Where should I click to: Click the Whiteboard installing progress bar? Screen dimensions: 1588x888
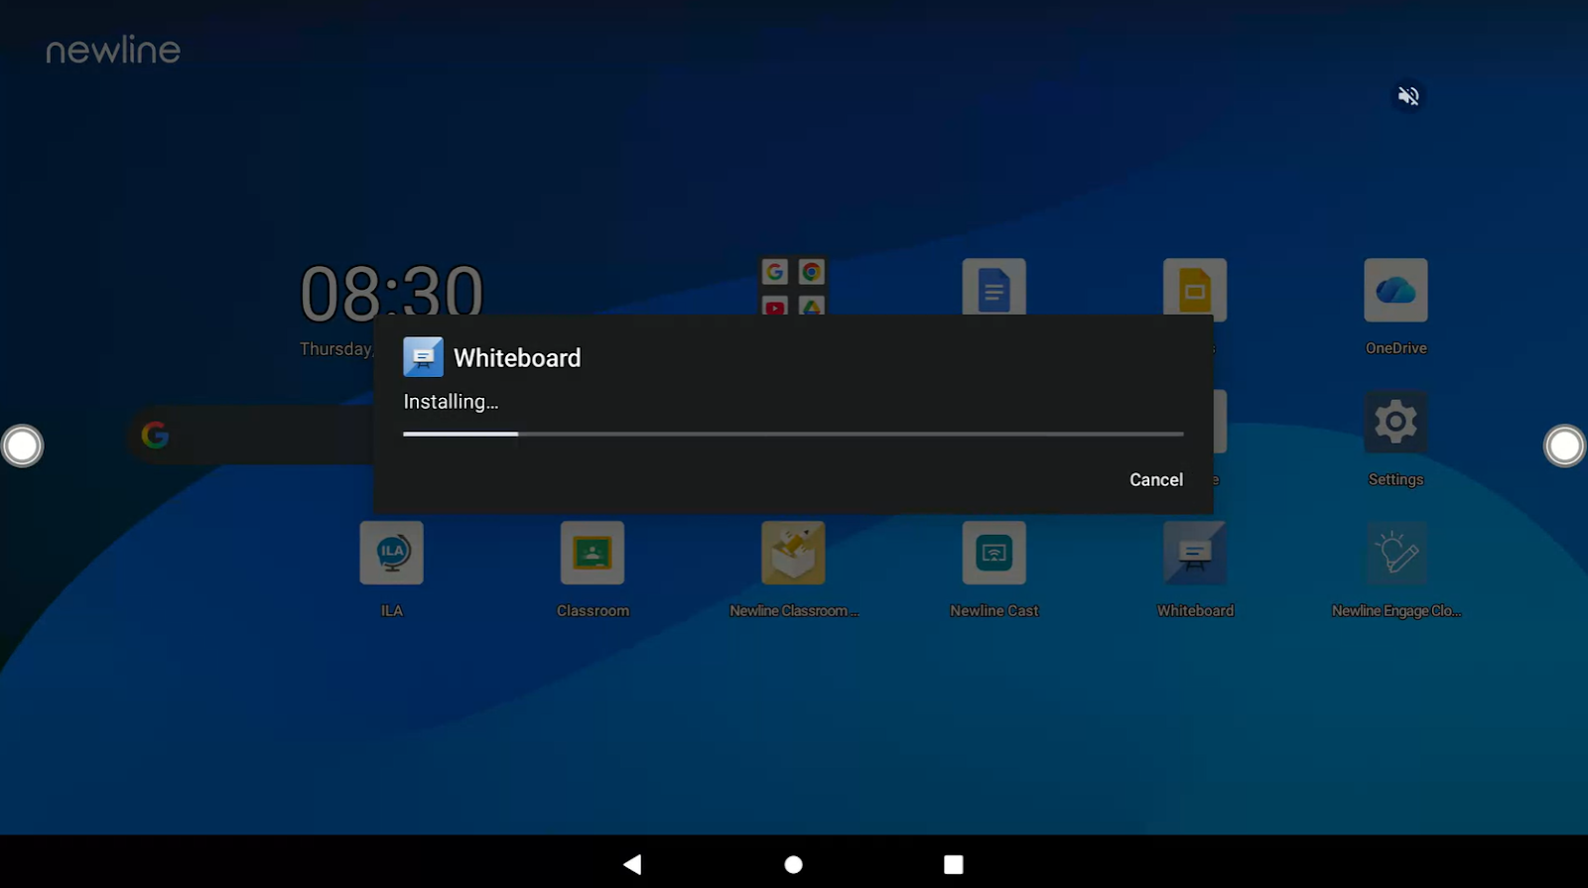point(793,434)
